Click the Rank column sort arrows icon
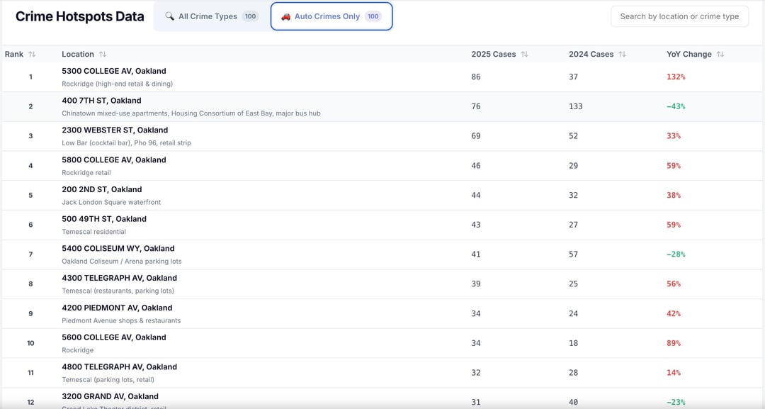The width and height of the screenshot is (765, 409). (x=32, y=55)
